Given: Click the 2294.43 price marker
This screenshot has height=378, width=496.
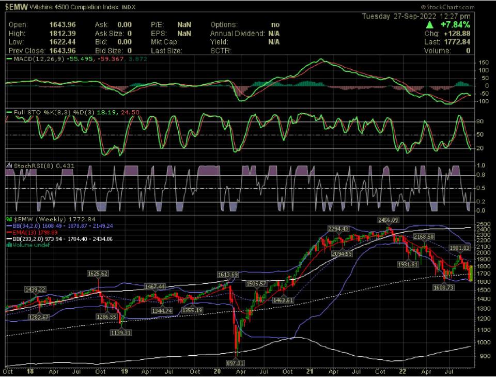Looking at the screenshot, I should 338,229.
